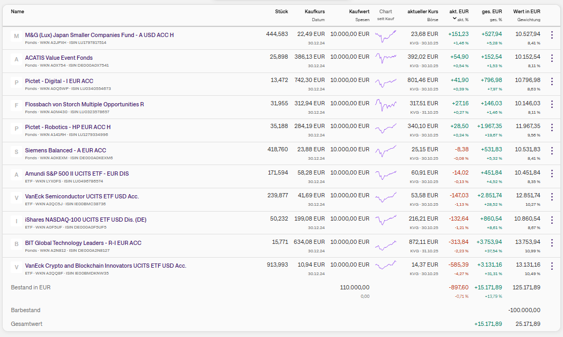Click the 'F' avatar for Flossbach von Storch
The image size is (563, 337).
(x=16, y=105)
